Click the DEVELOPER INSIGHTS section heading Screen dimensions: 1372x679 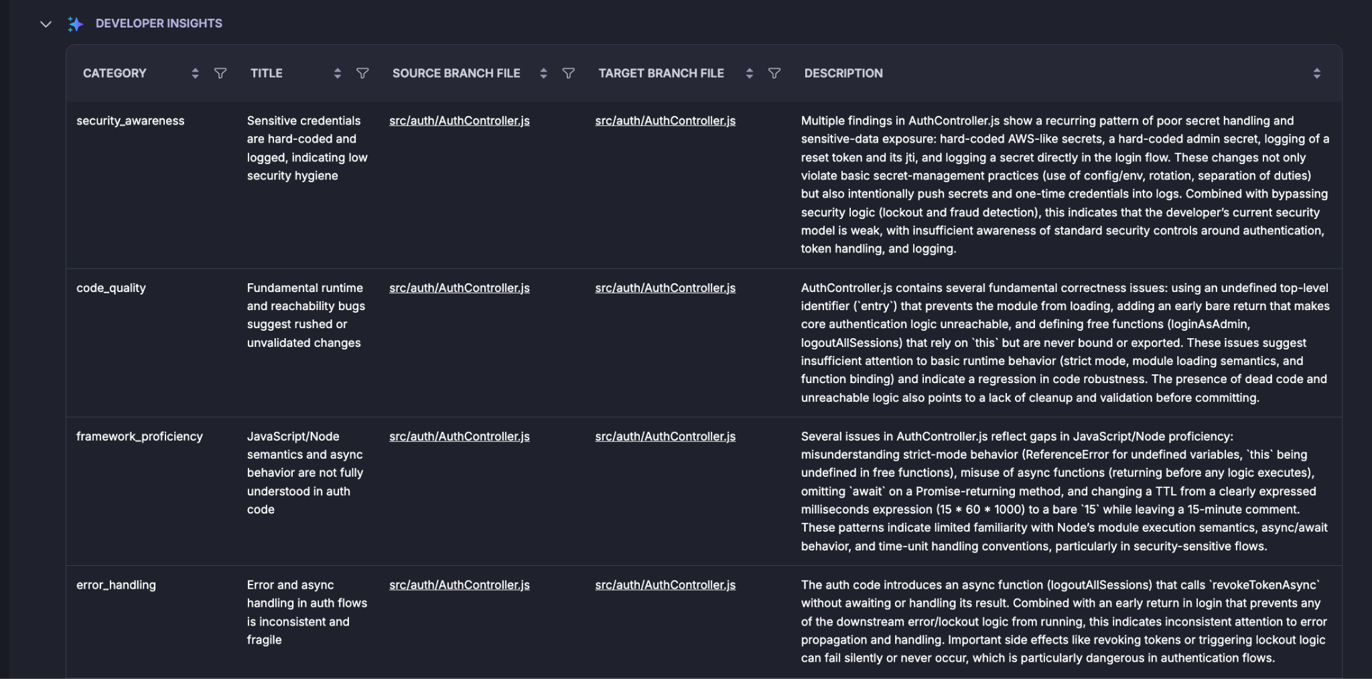tap(159, 23)
